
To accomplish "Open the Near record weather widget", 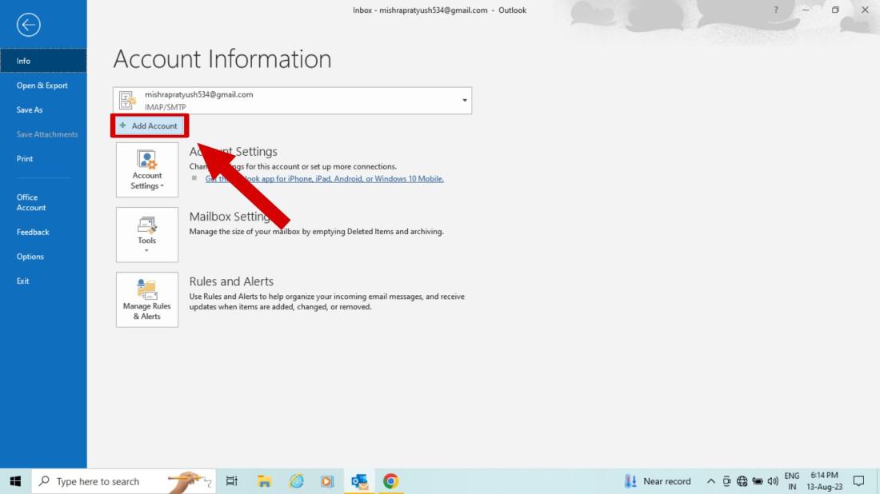I will coord(658,481).
